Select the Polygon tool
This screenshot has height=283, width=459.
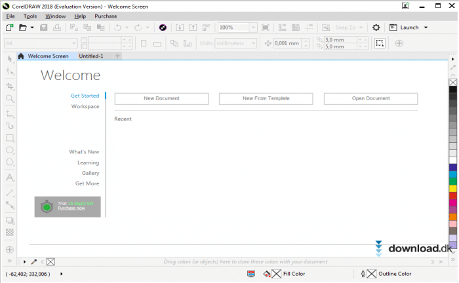(10, 162)
